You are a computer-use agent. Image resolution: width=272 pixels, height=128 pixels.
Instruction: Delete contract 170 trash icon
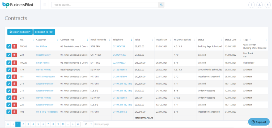click(15, 70)
